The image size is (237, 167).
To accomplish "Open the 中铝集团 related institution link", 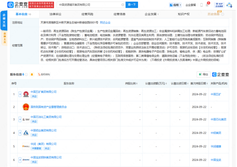I will [216, 133].
